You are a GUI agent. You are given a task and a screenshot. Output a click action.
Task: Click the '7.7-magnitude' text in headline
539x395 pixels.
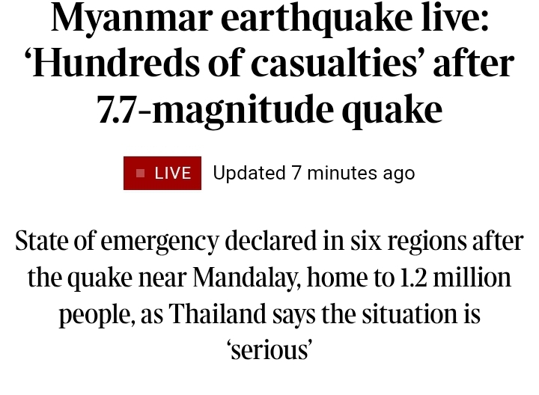point(215,110)
